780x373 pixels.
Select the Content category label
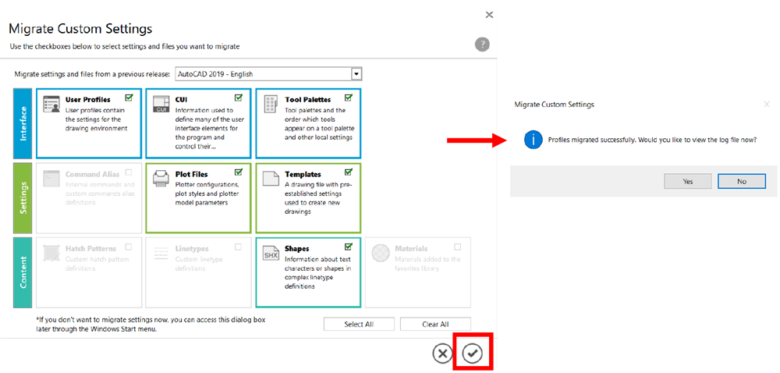coord(23,272)
